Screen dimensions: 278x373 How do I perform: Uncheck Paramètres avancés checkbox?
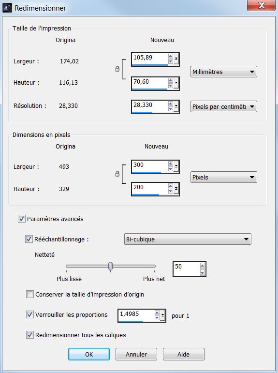(x=22, y=219)
